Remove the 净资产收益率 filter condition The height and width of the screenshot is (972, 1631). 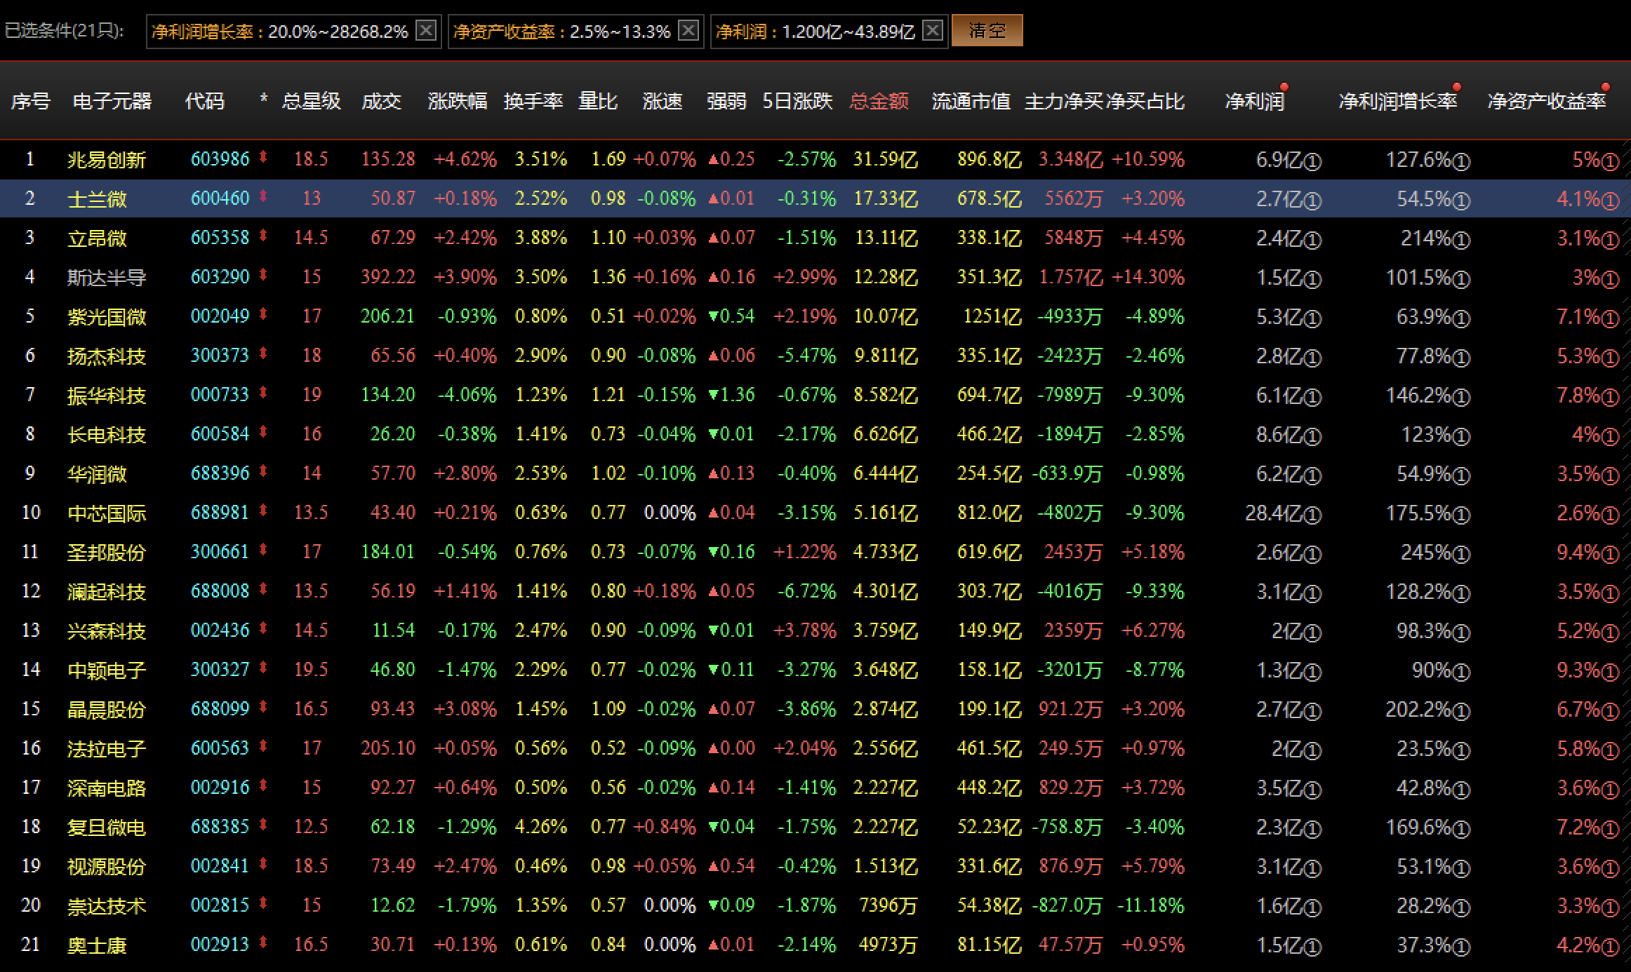pyautogui.click(x=689, y=30)
